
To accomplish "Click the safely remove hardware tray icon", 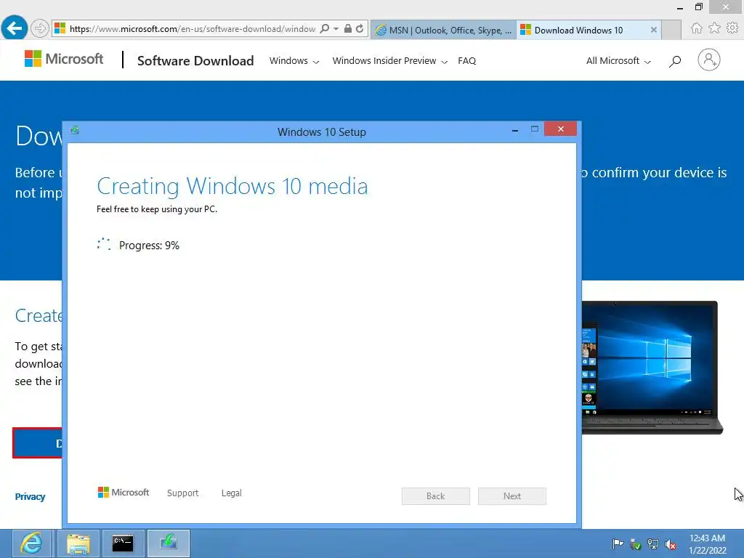I will (x=635, y=543).
